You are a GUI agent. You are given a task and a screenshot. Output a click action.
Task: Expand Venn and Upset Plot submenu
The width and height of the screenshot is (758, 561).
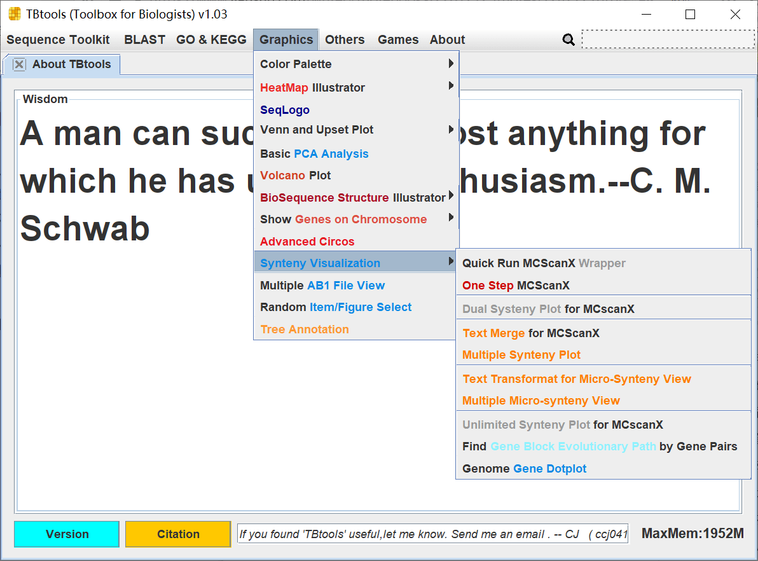[356, 130]
